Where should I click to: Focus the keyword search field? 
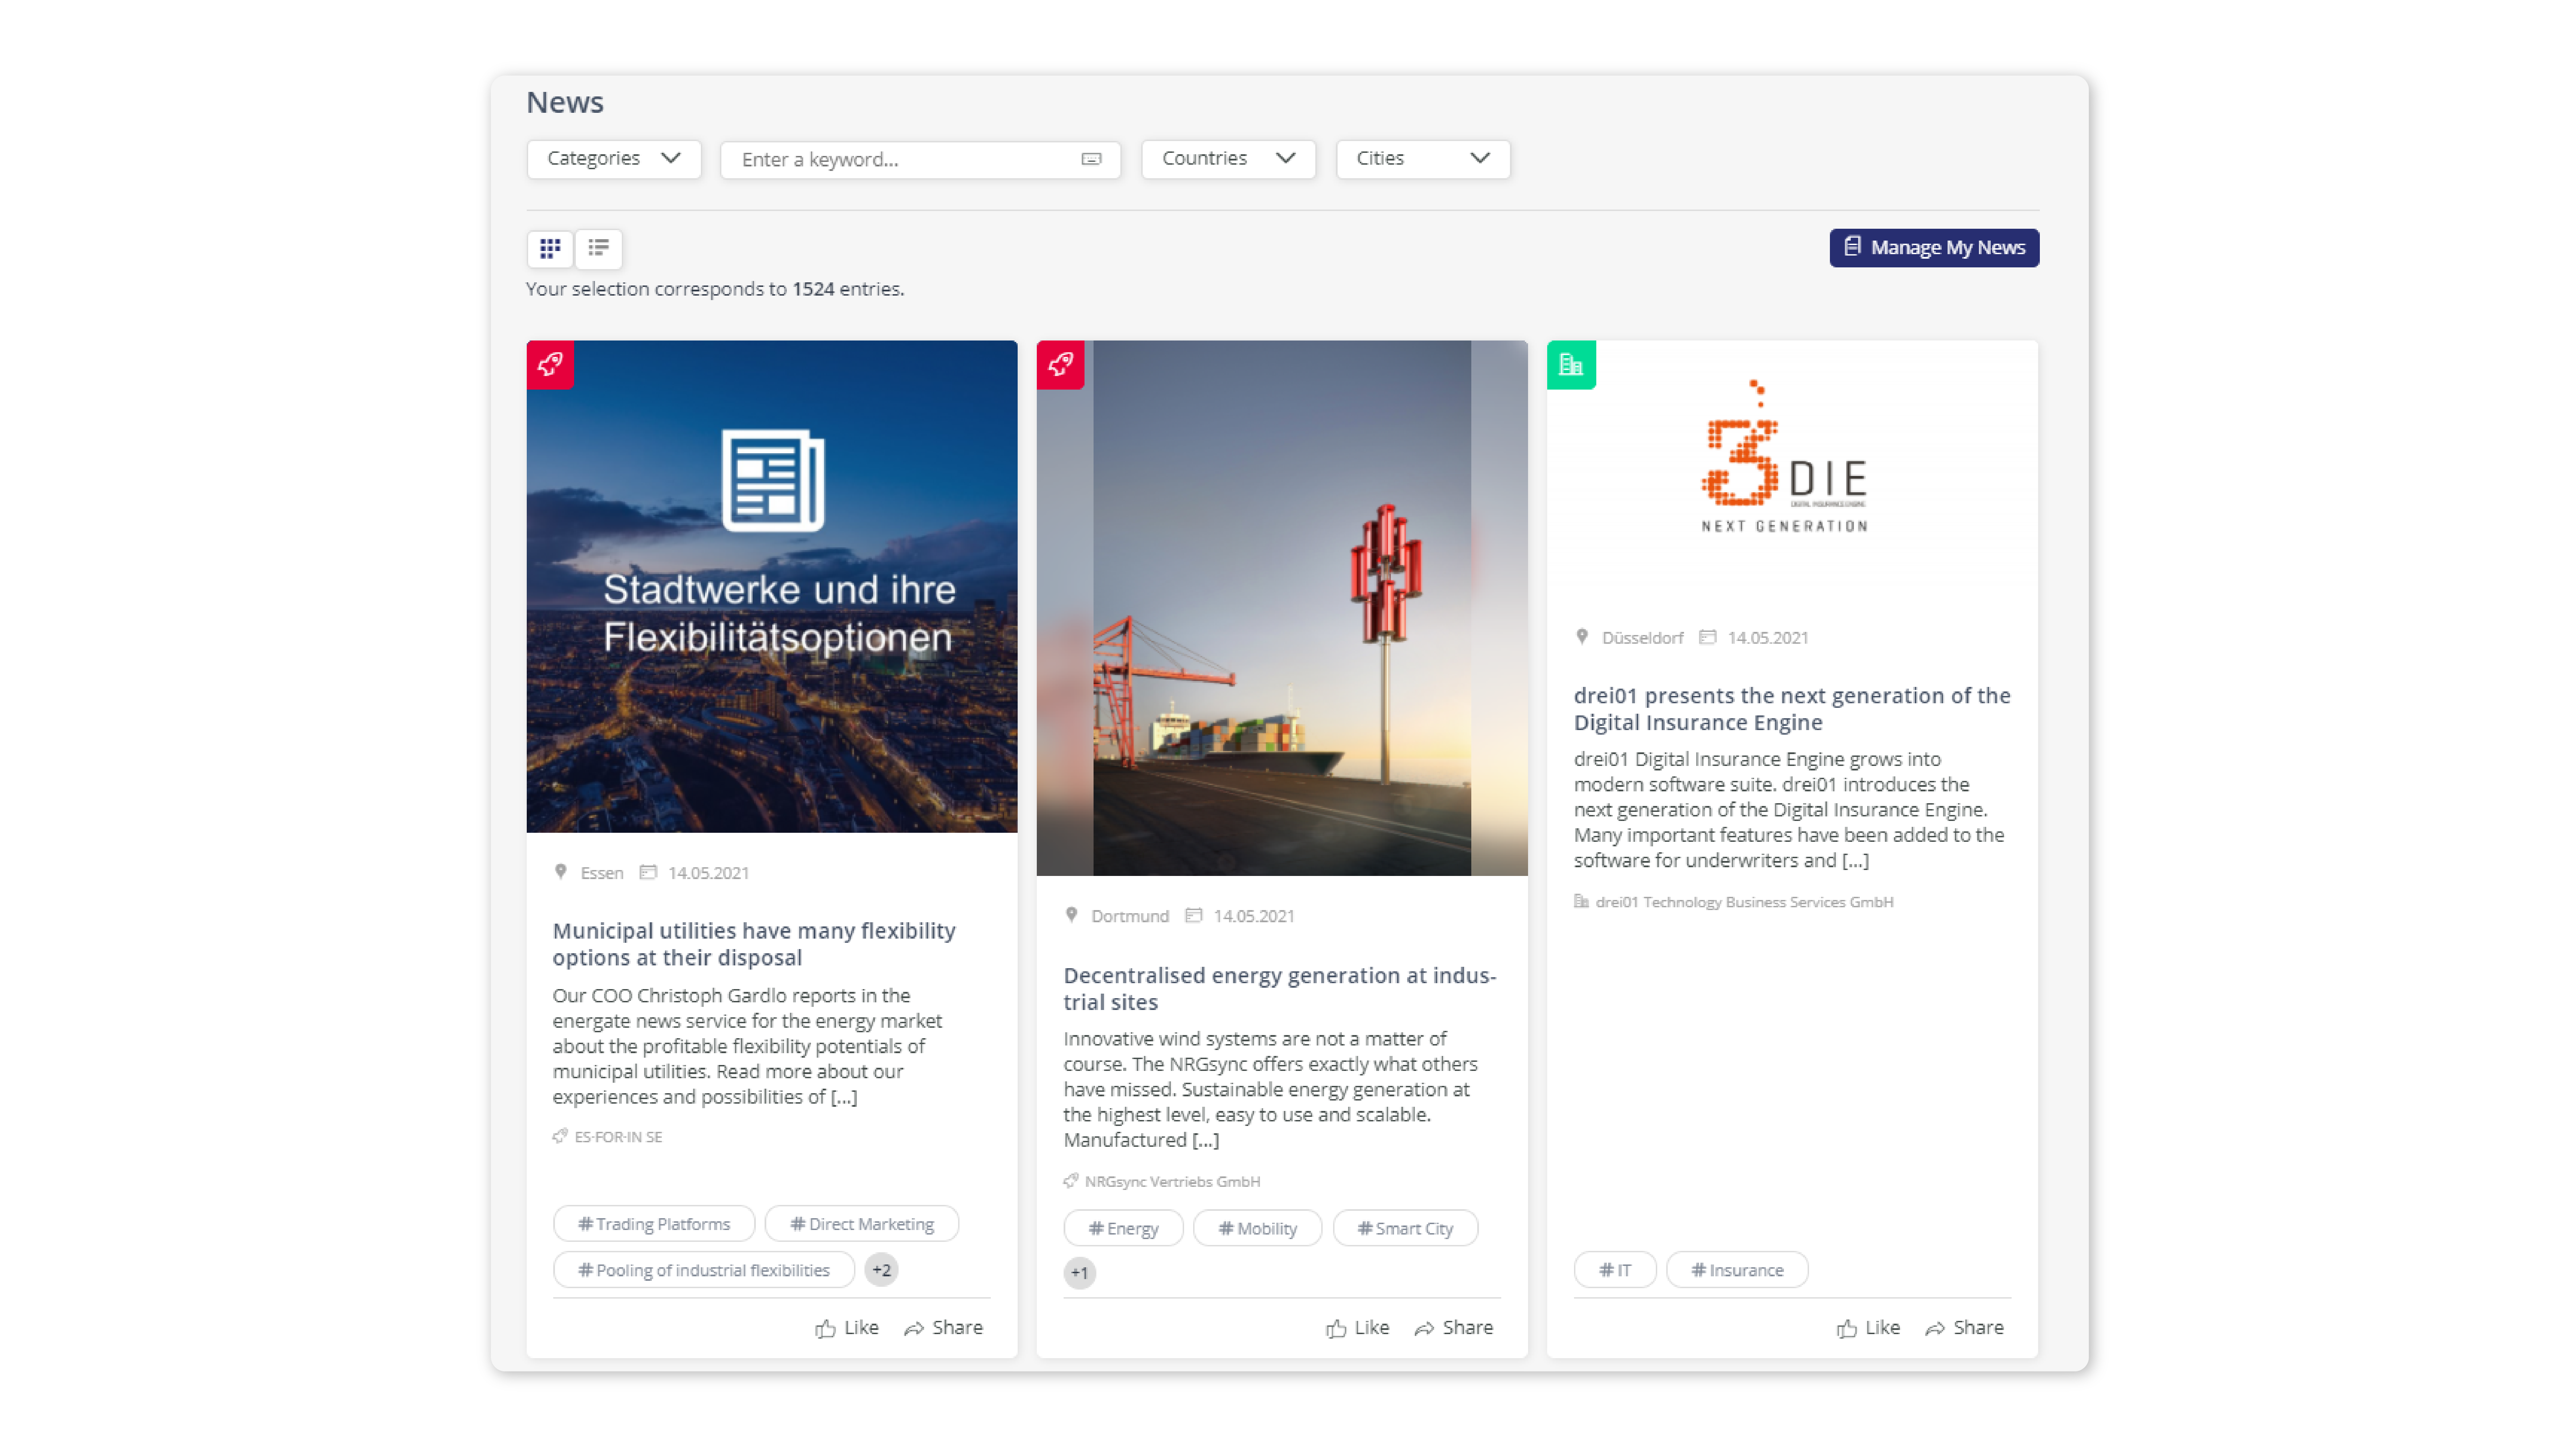(x=920, y=160)
